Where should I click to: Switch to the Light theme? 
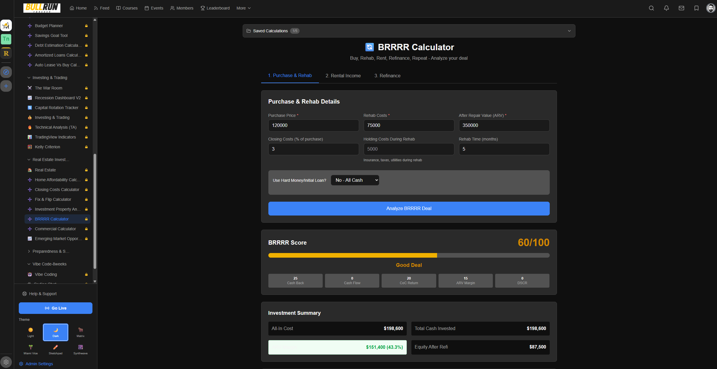pos(30,332)
